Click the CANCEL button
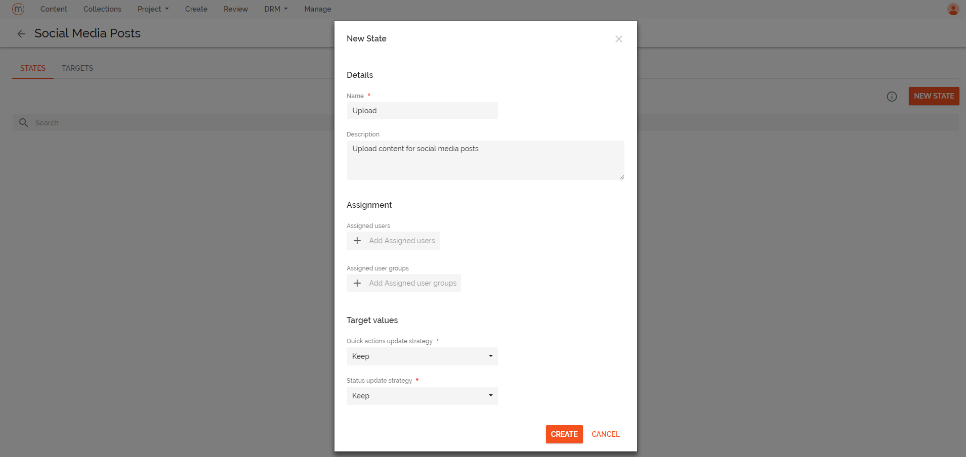 pos(605,434)
